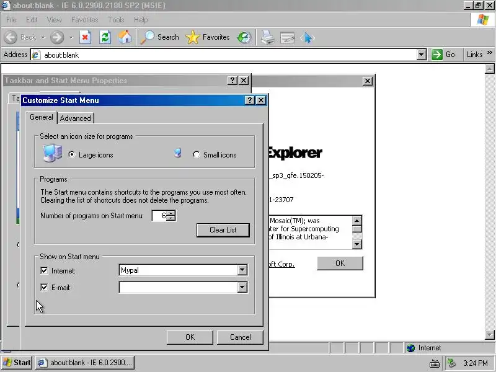Select the Large icons radio button
This screenshot has width=496, height=372.
tap(72, 154)
